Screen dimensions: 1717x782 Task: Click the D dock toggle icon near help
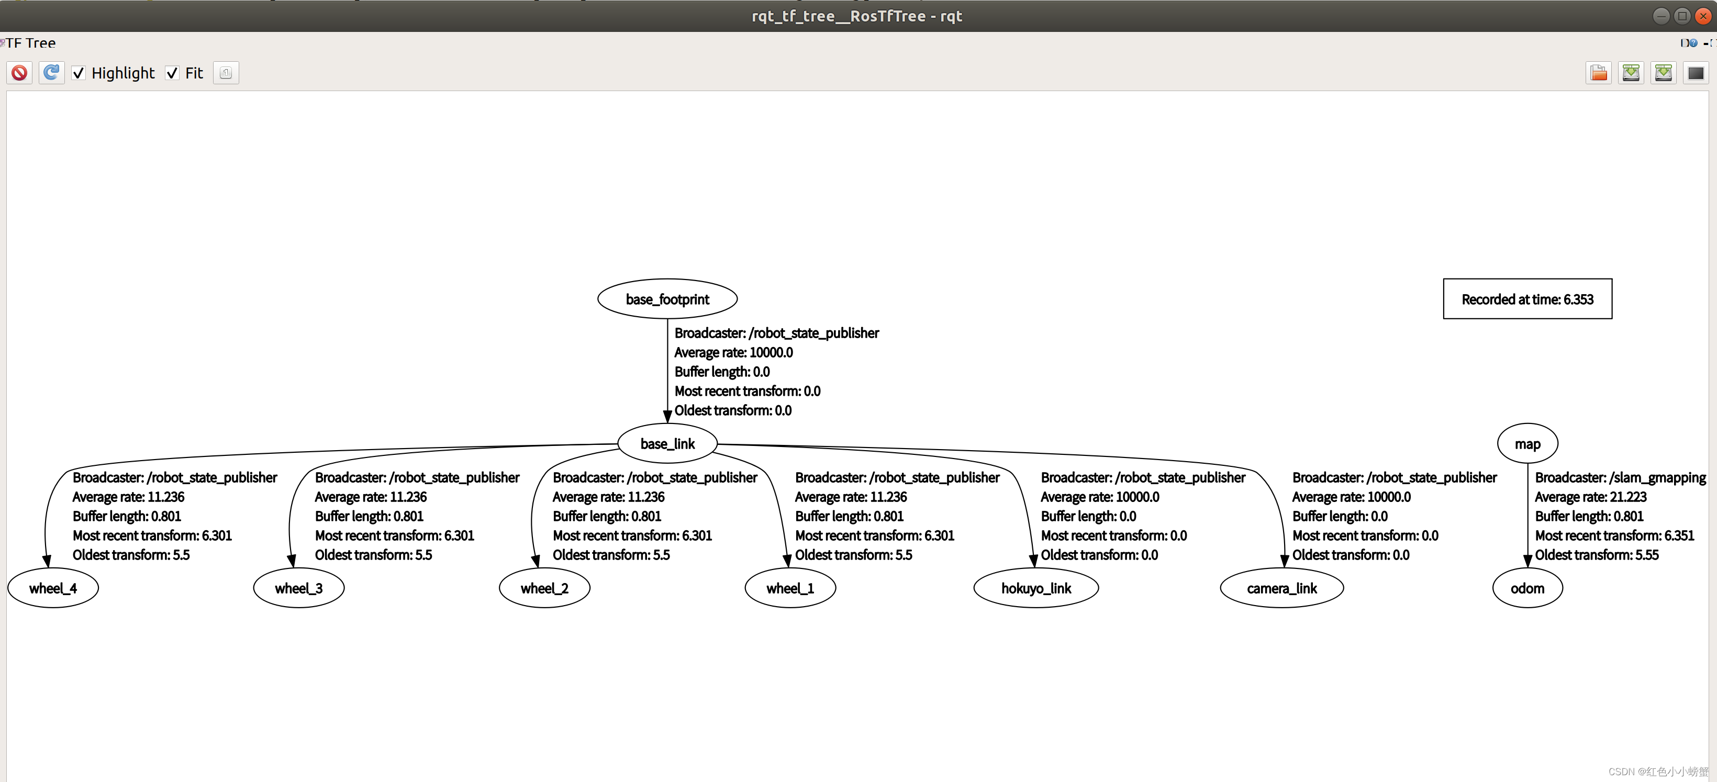point(1685,43)
